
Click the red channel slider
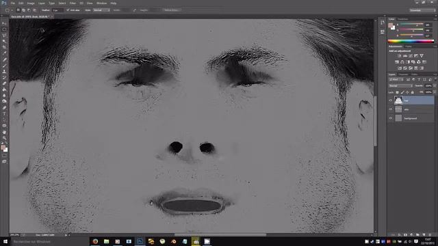(411, 25)
